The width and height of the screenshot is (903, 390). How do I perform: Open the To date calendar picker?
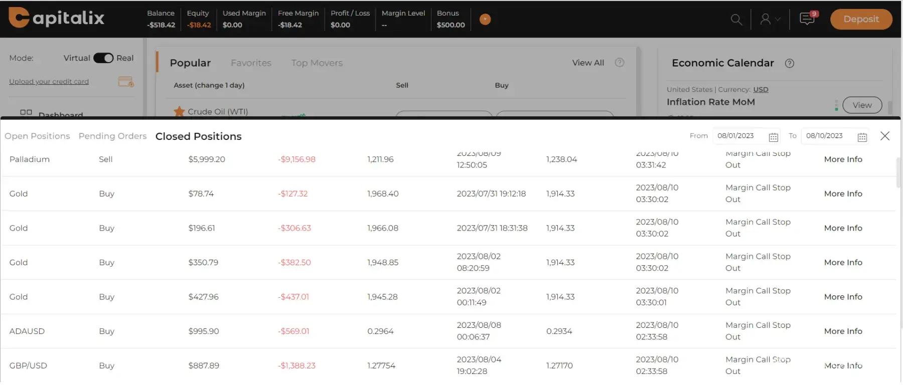(x=862, y=137)
